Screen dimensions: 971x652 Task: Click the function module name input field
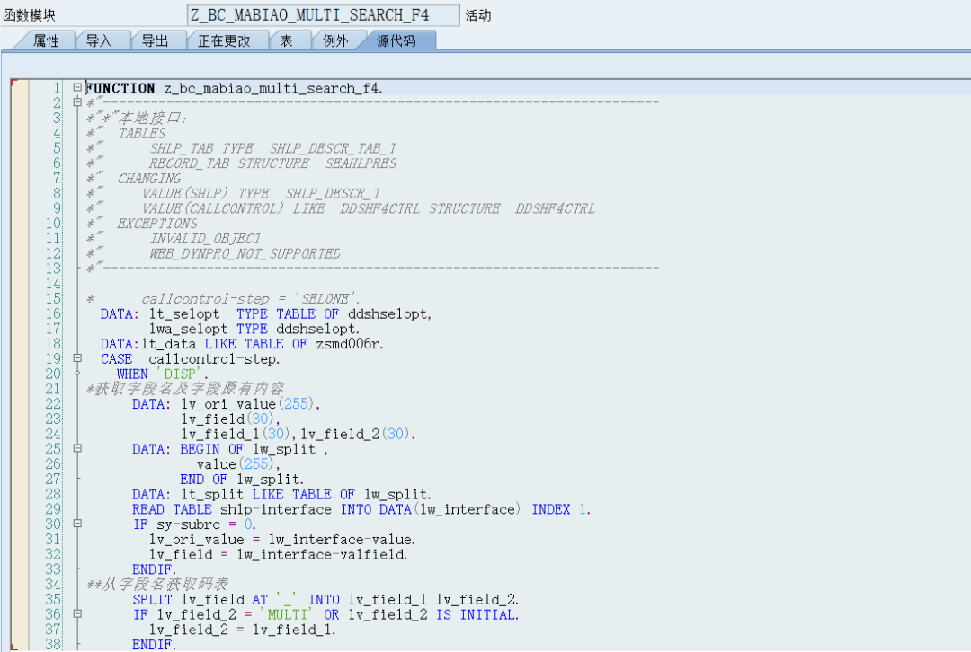[x=324, y=15]
